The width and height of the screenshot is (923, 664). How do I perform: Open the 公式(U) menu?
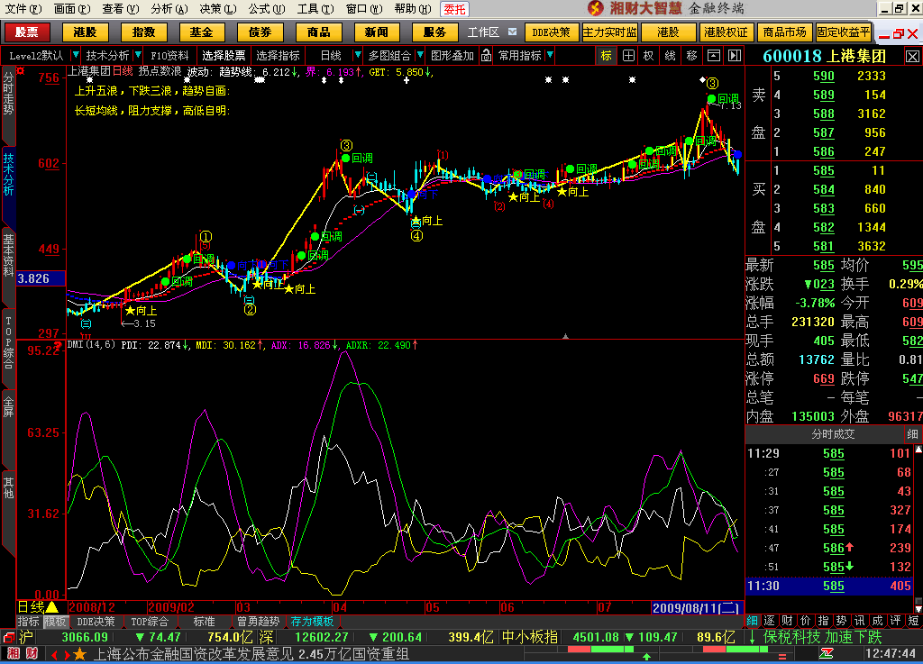[267, 9]
